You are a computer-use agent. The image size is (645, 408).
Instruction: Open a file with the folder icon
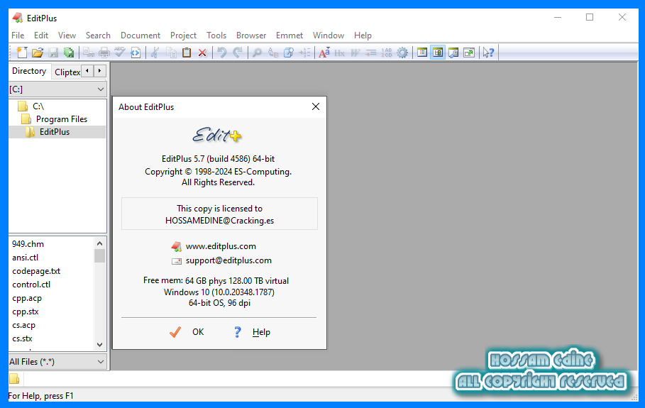point(38,53)
